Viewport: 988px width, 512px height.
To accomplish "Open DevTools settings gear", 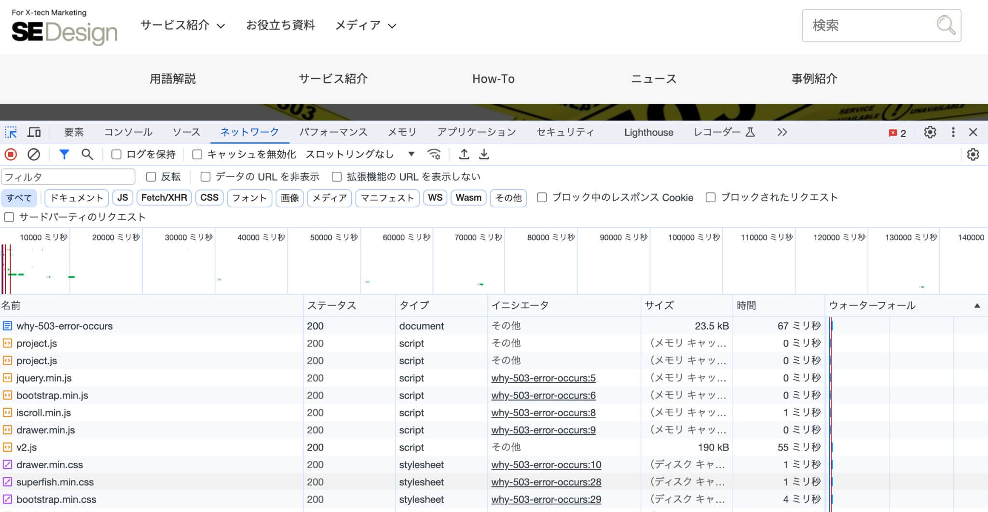I will click(930, 132).
